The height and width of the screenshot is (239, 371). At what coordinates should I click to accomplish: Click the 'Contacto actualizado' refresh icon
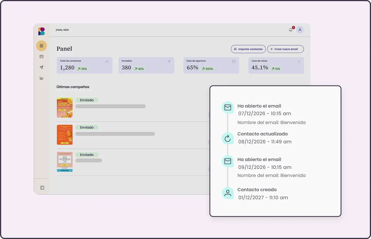point(227,138)
